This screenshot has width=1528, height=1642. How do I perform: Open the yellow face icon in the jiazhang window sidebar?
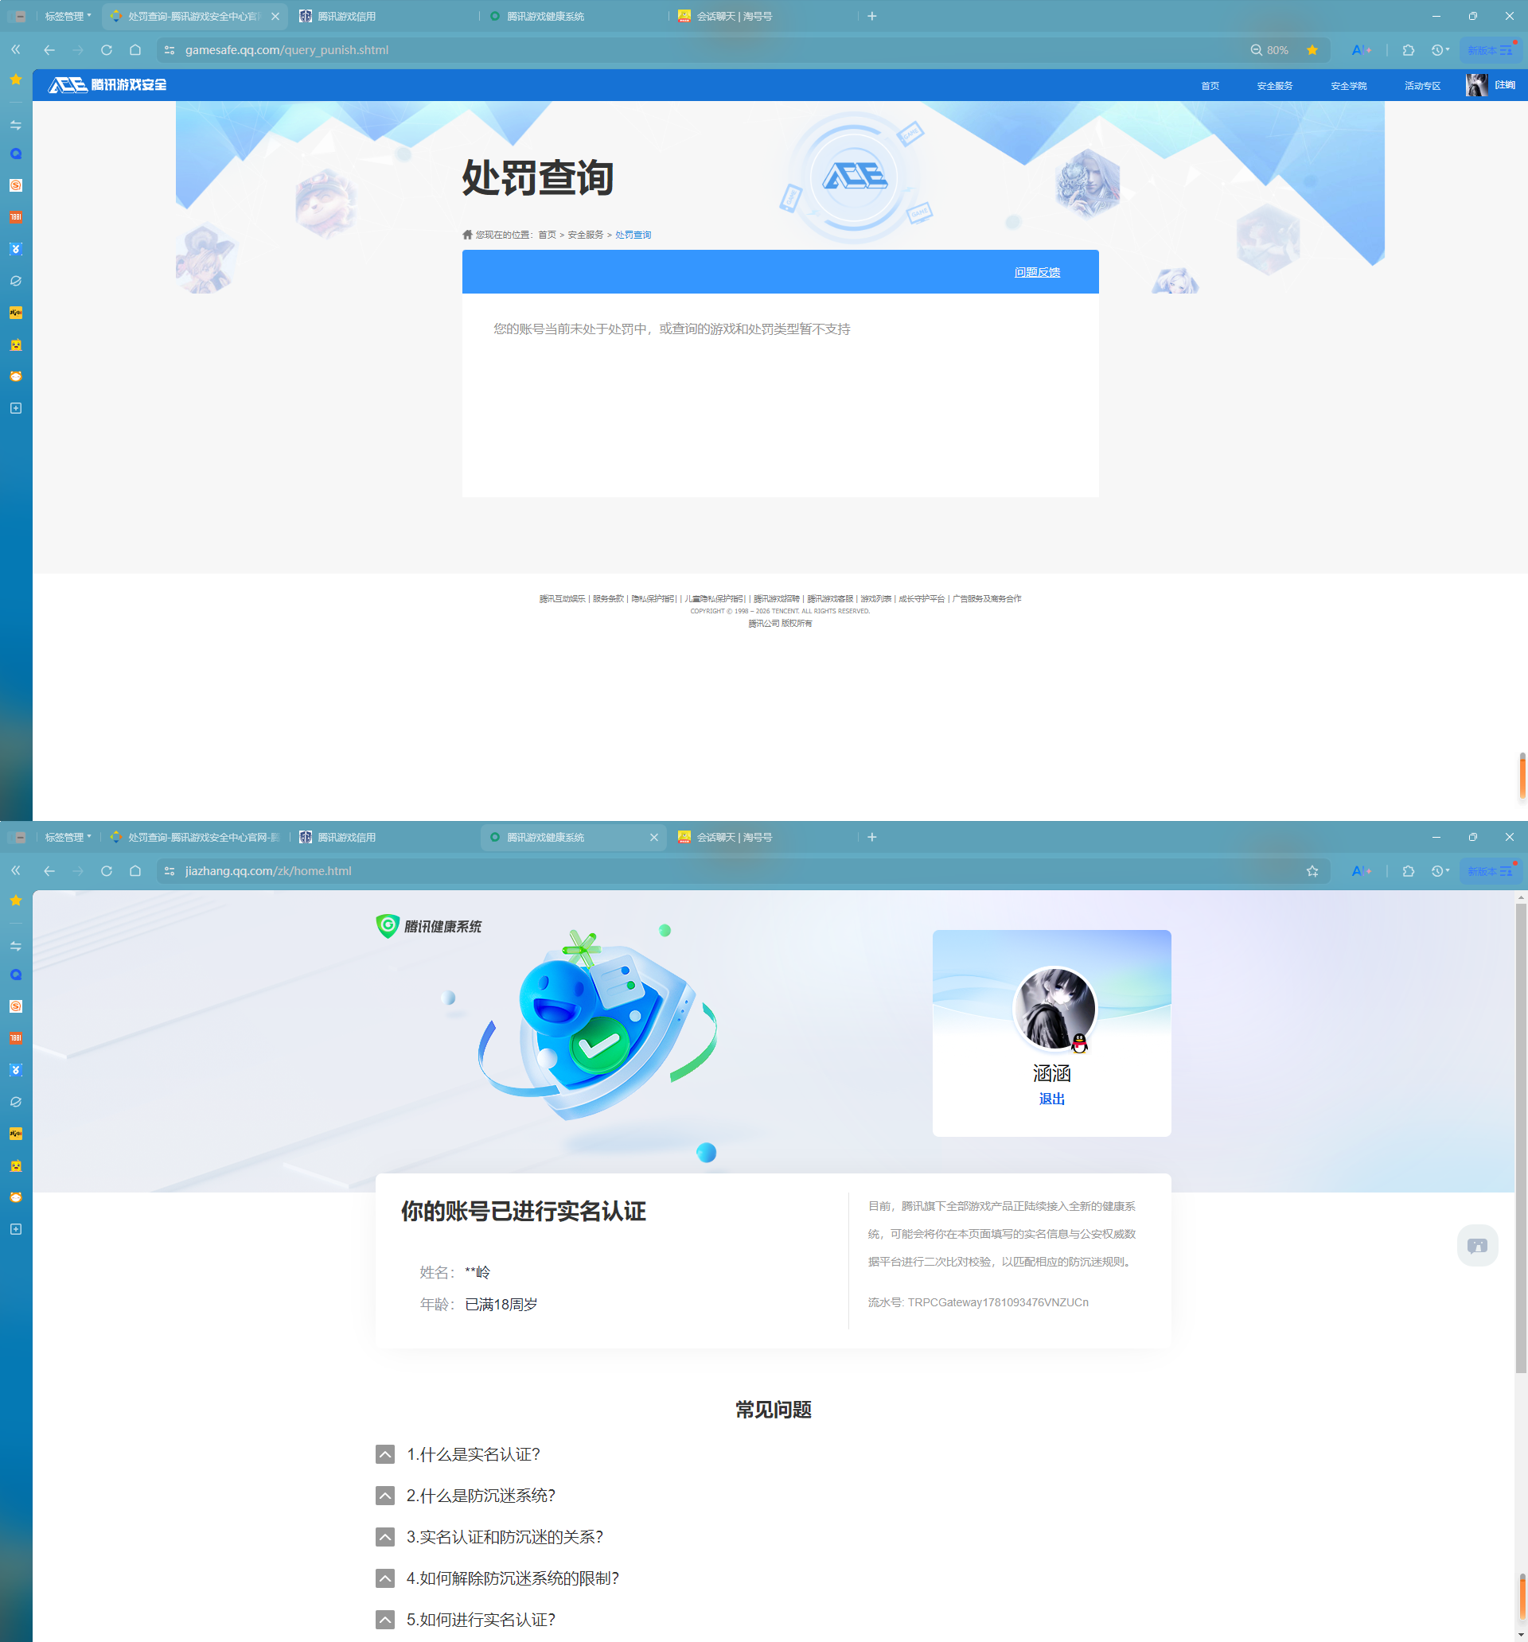tap(16, 1165)
